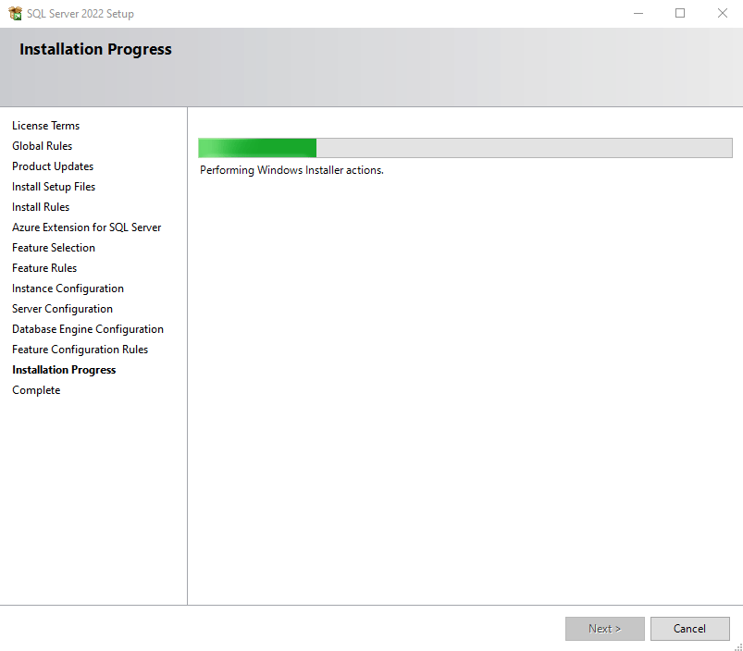Select the Global Rules step

pyautogui.click(x=43, y=146)
